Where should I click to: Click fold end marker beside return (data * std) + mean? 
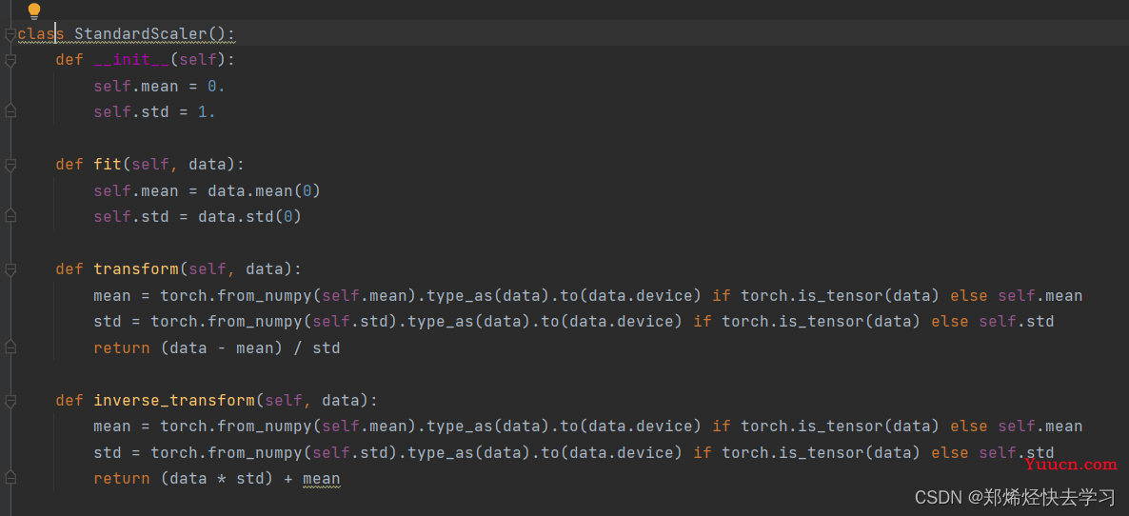click(x=10, y=479)
